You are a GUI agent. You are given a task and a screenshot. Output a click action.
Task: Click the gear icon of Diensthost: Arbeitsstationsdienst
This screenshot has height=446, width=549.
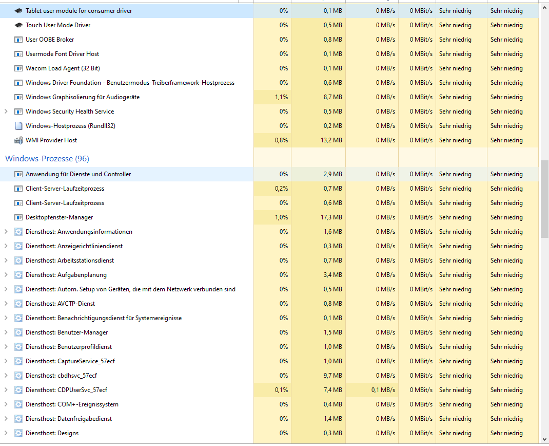[18, 261]
